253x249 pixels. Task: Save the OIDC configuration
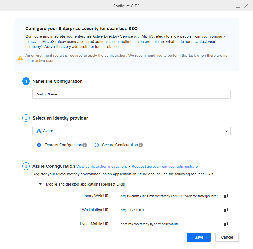[x=198, y=237]
